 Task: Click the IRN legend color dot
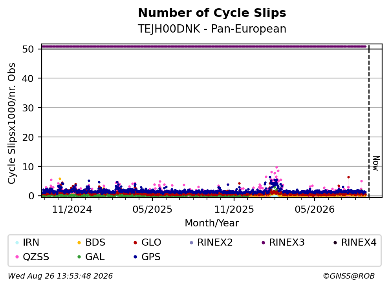(x=17, y=242)
